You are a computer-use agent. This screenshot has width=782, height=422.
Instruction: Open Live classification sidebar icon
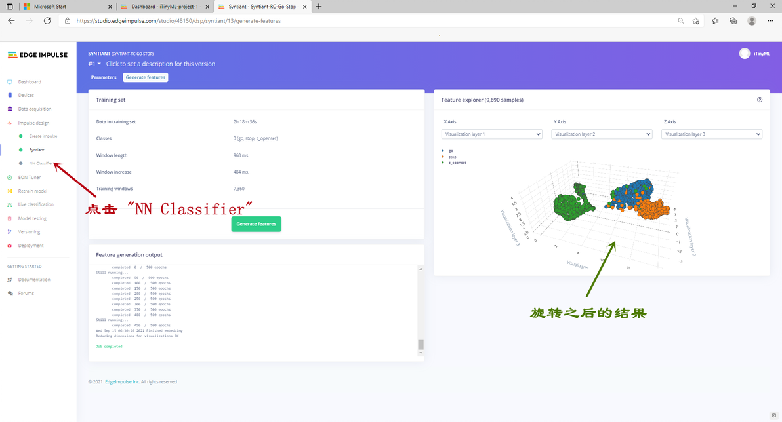10,204
